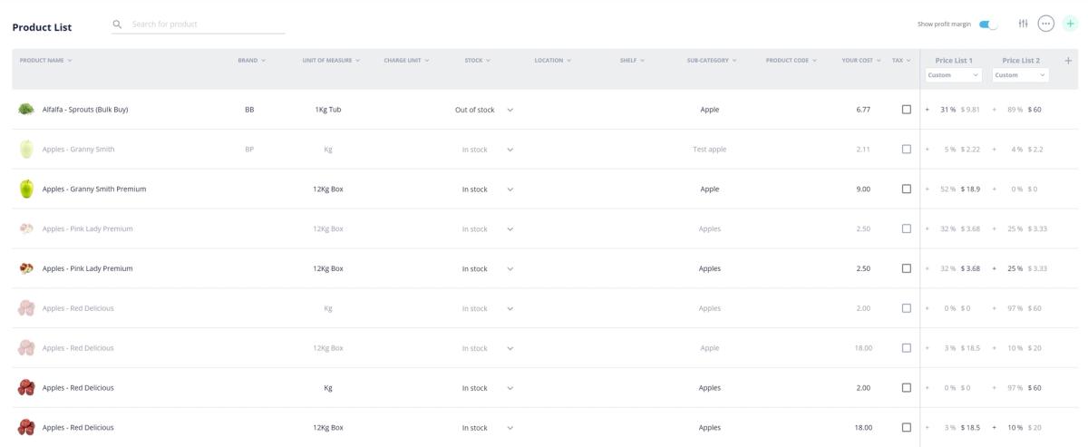The width and height of the screenshot is (1088, 447).
Task: Check the tax box for Granny Smith Premium
Action: tap(907, 189)
